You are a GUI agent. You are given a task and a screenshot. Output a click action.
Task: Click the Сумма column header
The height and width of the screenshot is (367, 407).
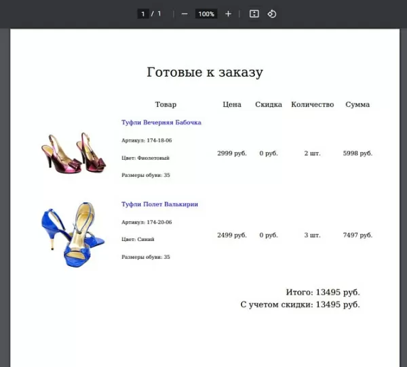pyautogui.click(x=357, y=104)
